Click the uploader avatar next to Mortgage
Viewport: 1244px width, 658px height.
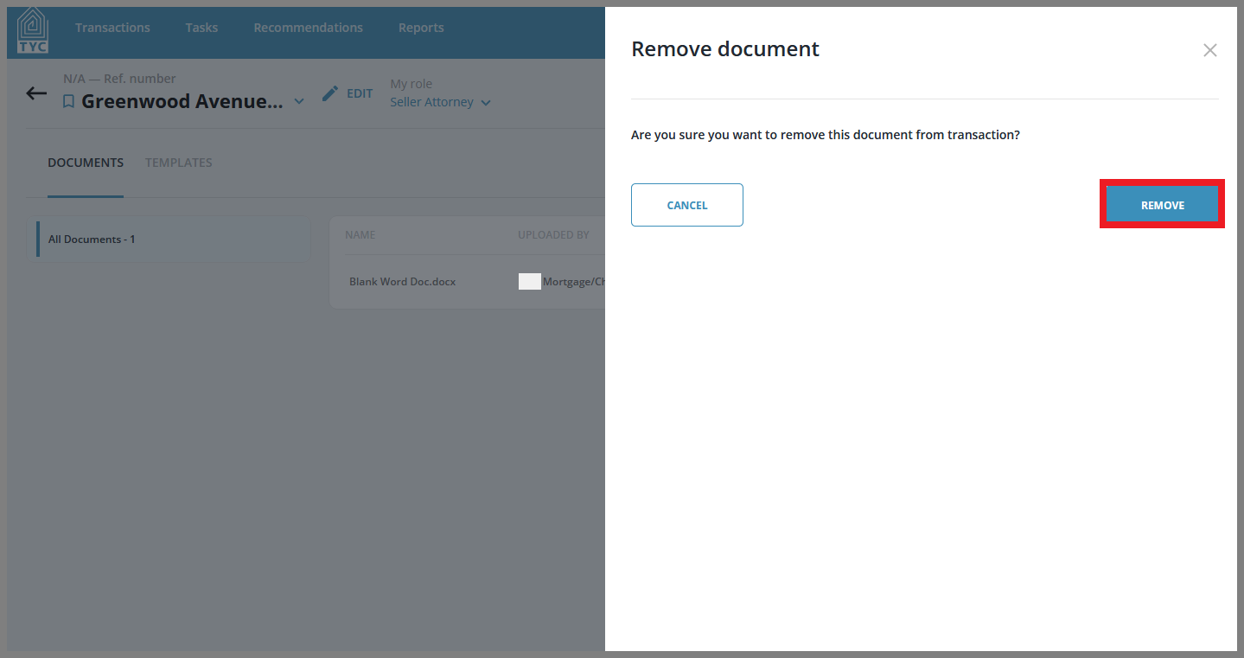click(x=530, y=282)
